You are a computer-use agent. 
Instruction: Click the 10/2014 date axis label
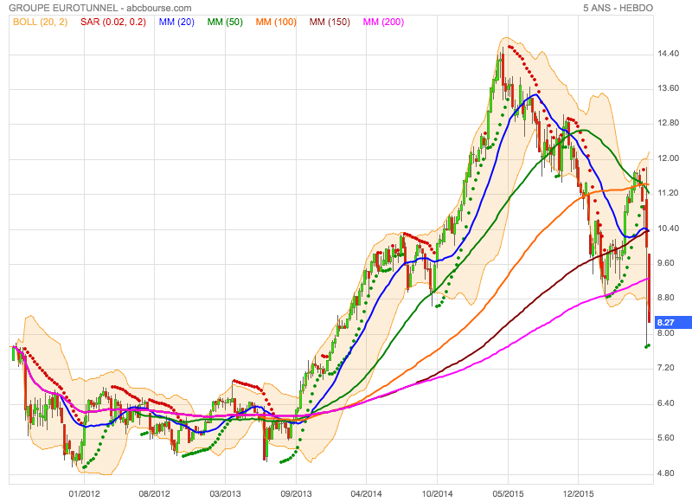437,493
